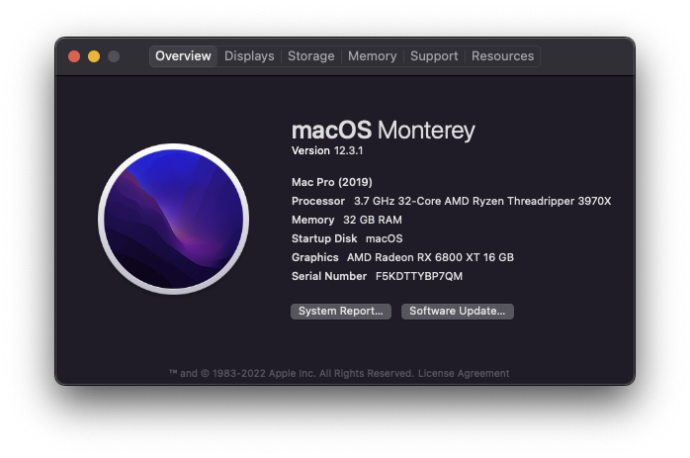Close the About This Mac window
Viewport: 690px width, 458px height.
[x=74, y=56]
